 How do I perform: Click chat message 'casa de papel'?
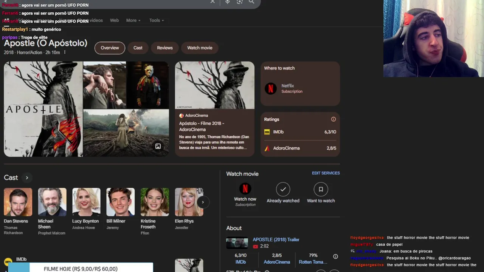pos(389,244)
